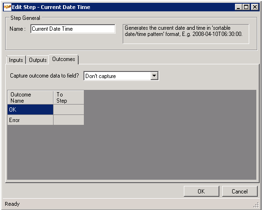Click the resize grip in status bar

256,205
